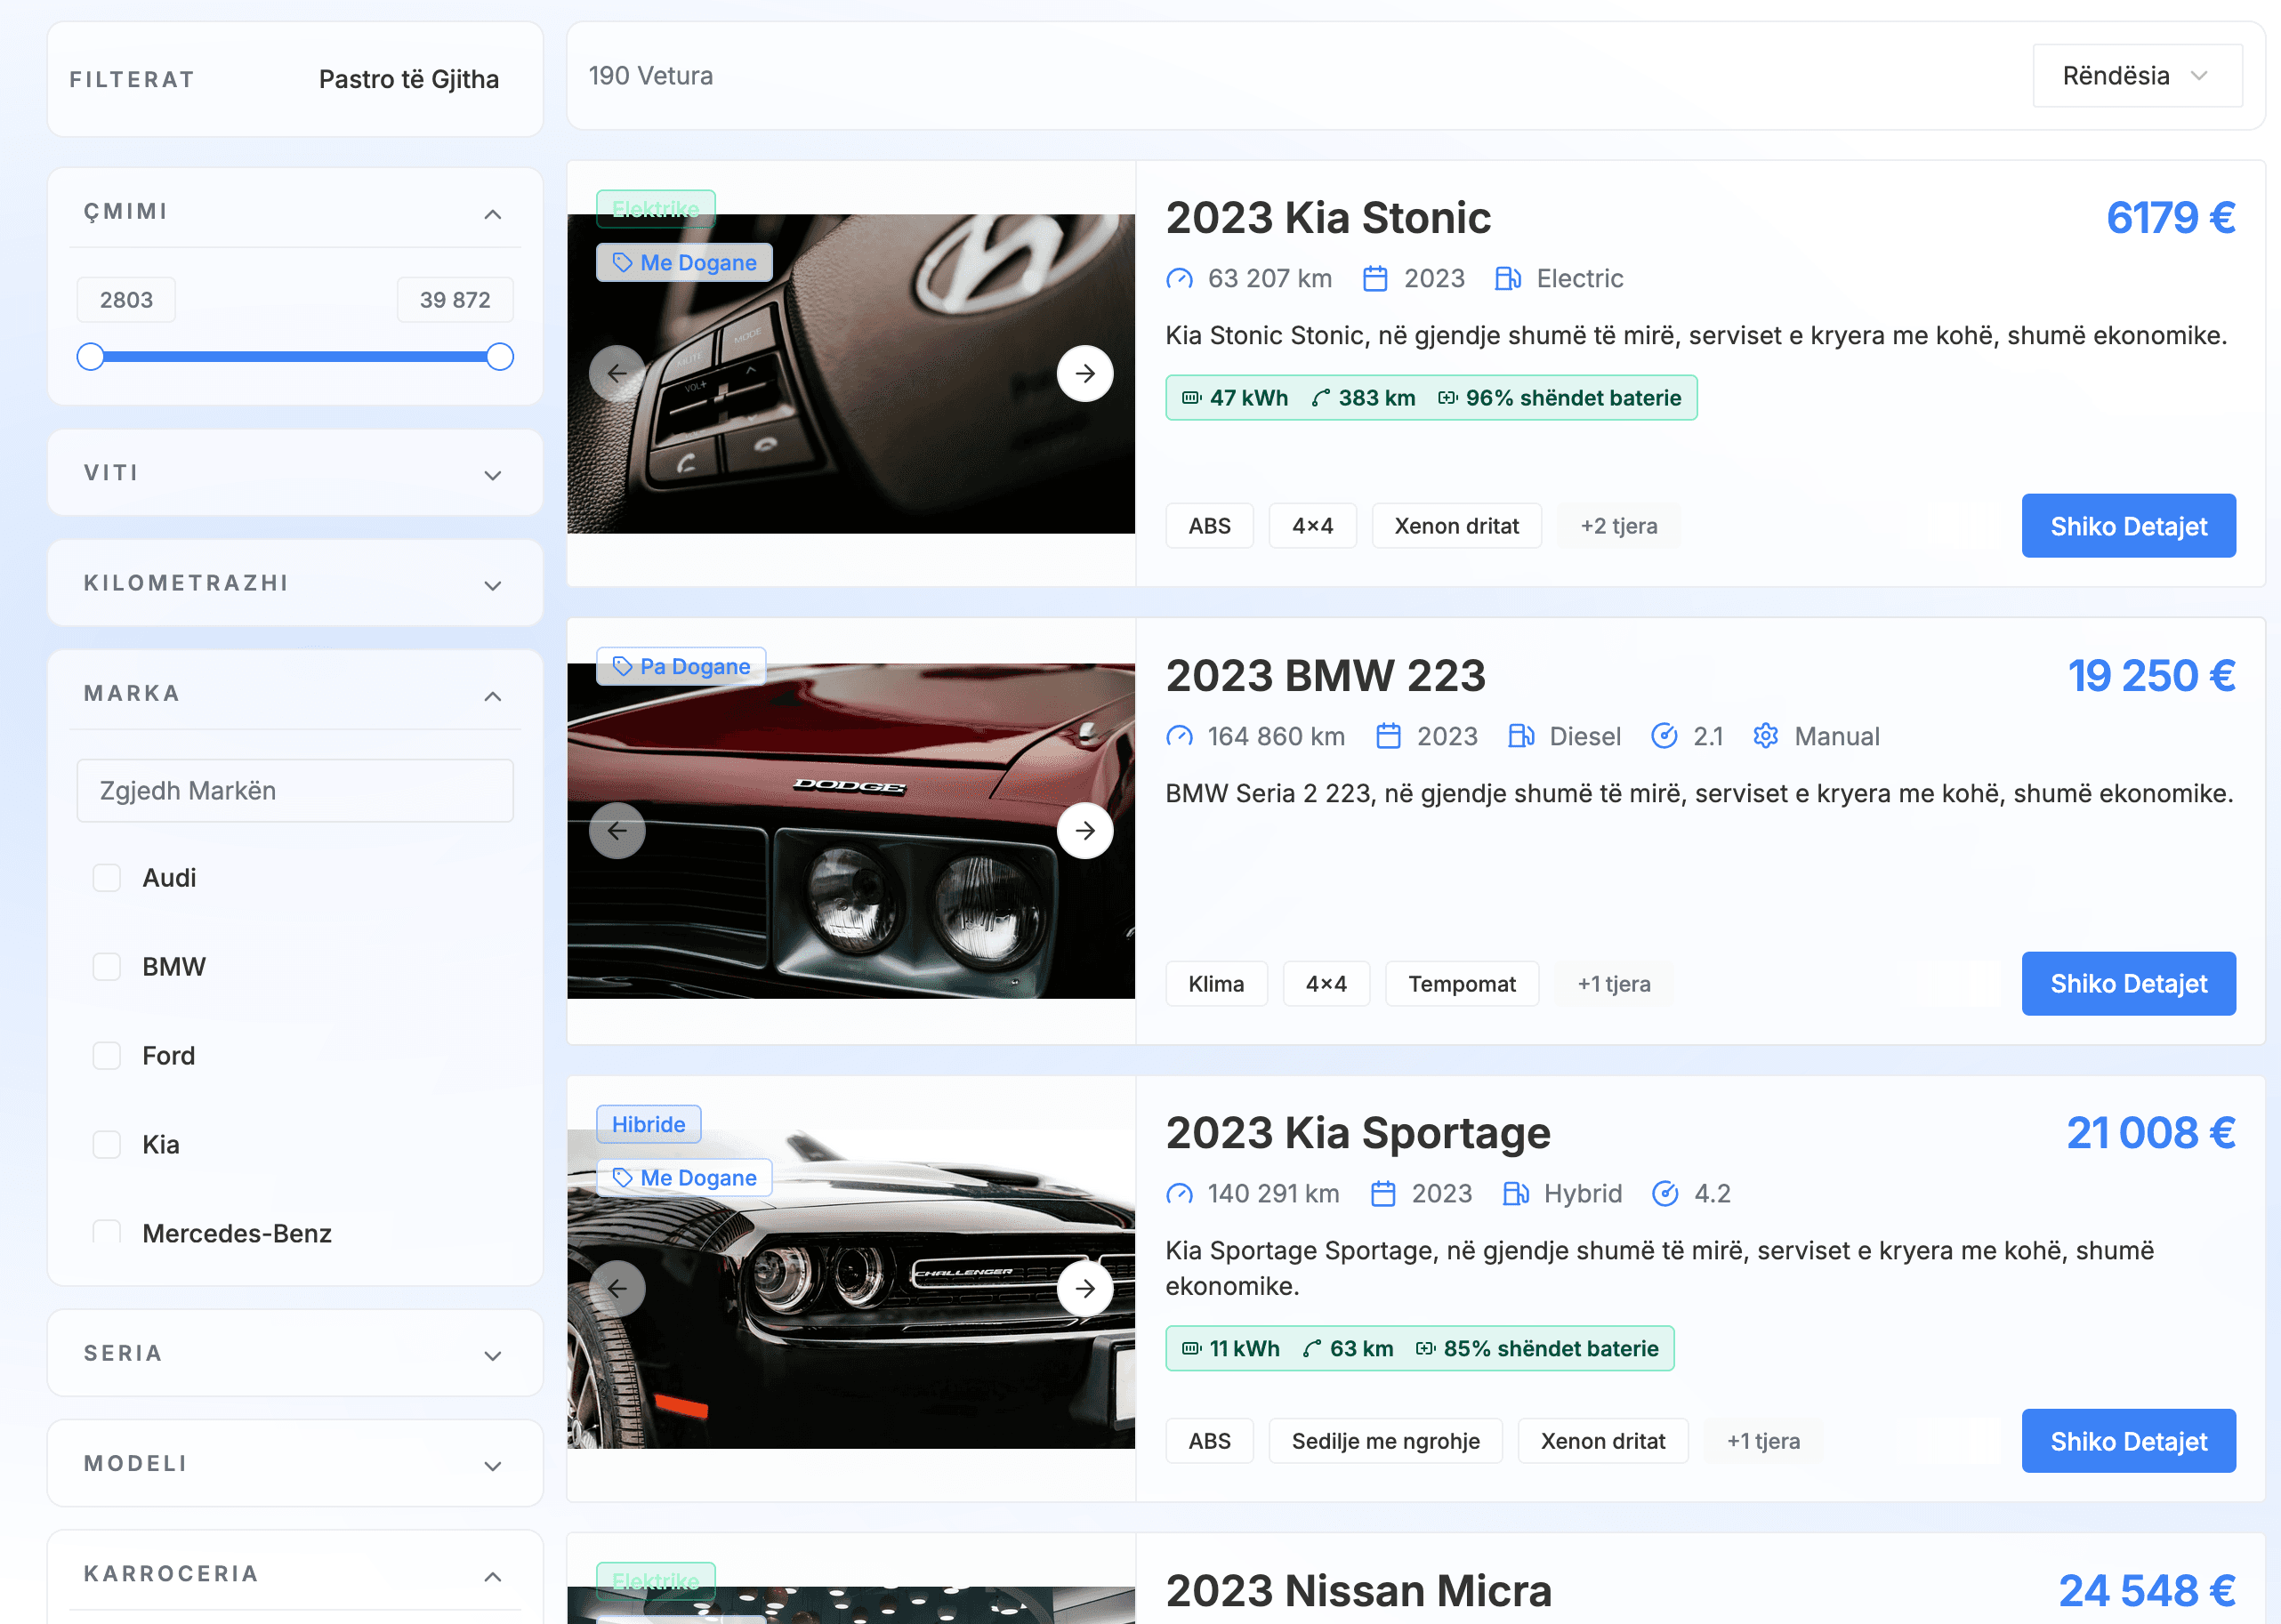Click the Zgjedh Markën search field
Viewport: 2281px width, 1624px height.
tap(295, 791)
